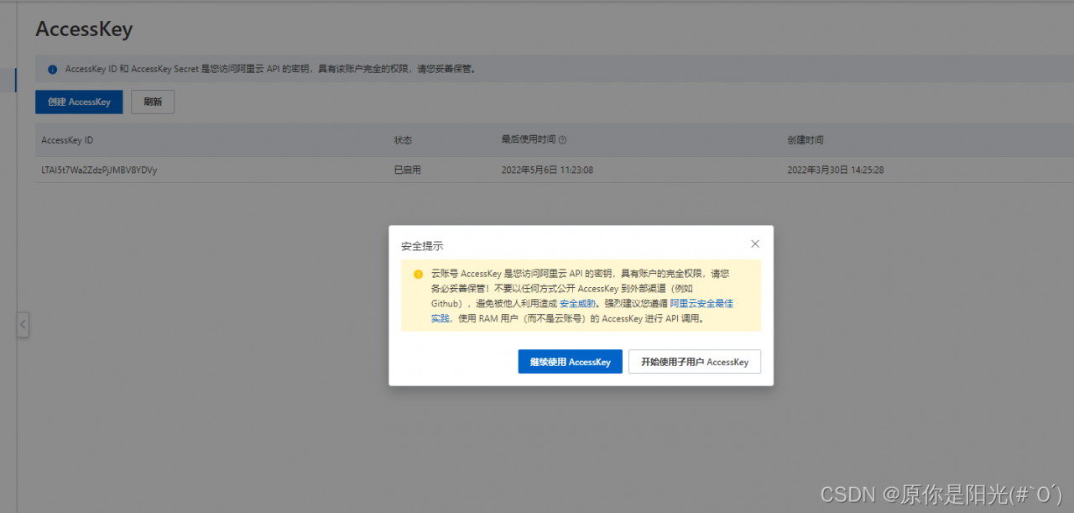This screenshot has height=513, width=1074.
Task: Click the AccessKey ID column header
Action: pos(66,139)
